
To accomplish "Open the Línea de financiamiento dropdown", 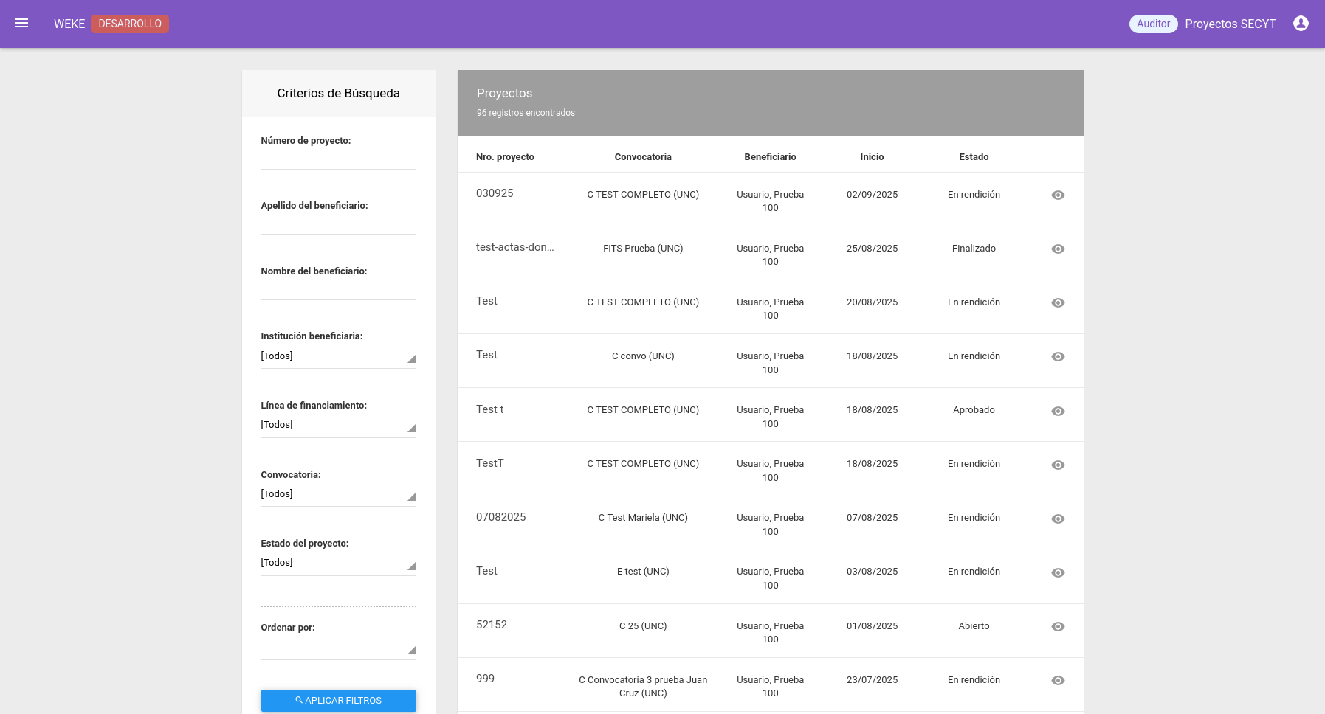I will (338, 425).
